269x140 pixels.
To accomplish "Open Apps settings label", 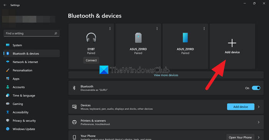I will click(16, 79).
